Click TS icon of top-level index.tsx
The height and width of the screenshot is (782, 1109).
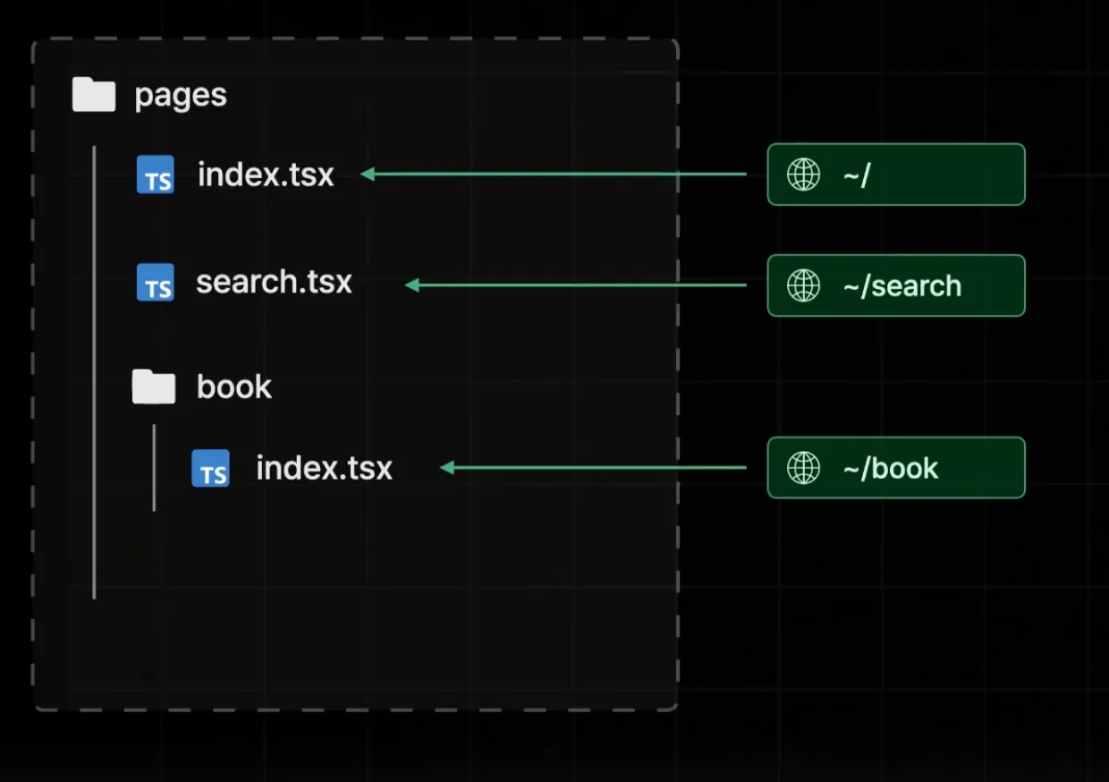156,174
